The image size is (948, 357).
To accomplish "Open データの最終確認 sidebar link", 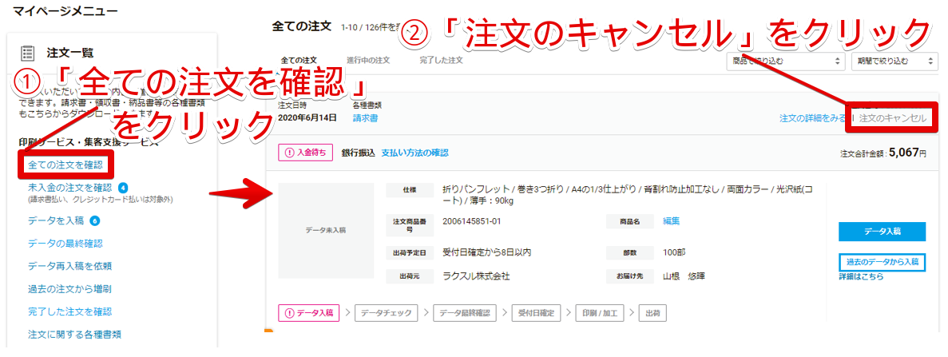I will [65, 243].
